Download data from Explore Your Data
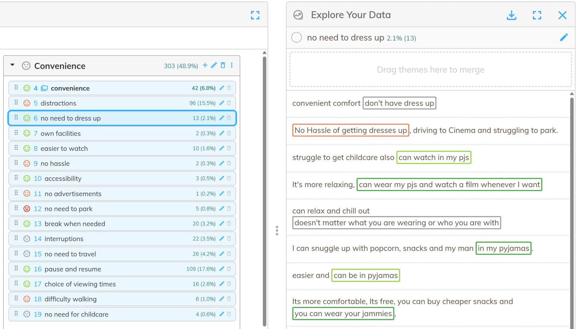This screenshot has height=329, width=581. pos(511,15)
